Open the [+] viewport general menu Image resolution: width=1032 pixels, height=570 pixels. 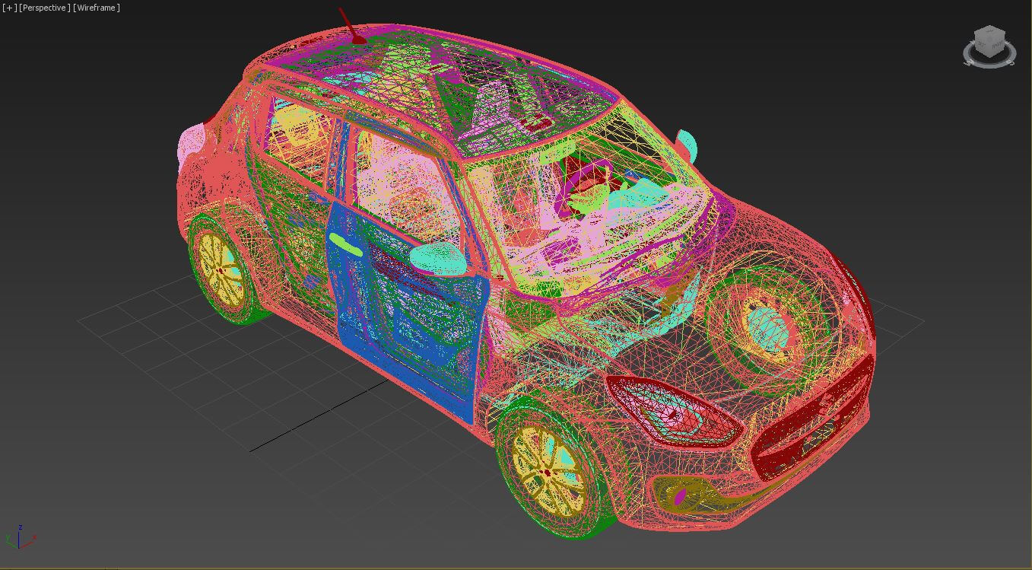[9, 8]
